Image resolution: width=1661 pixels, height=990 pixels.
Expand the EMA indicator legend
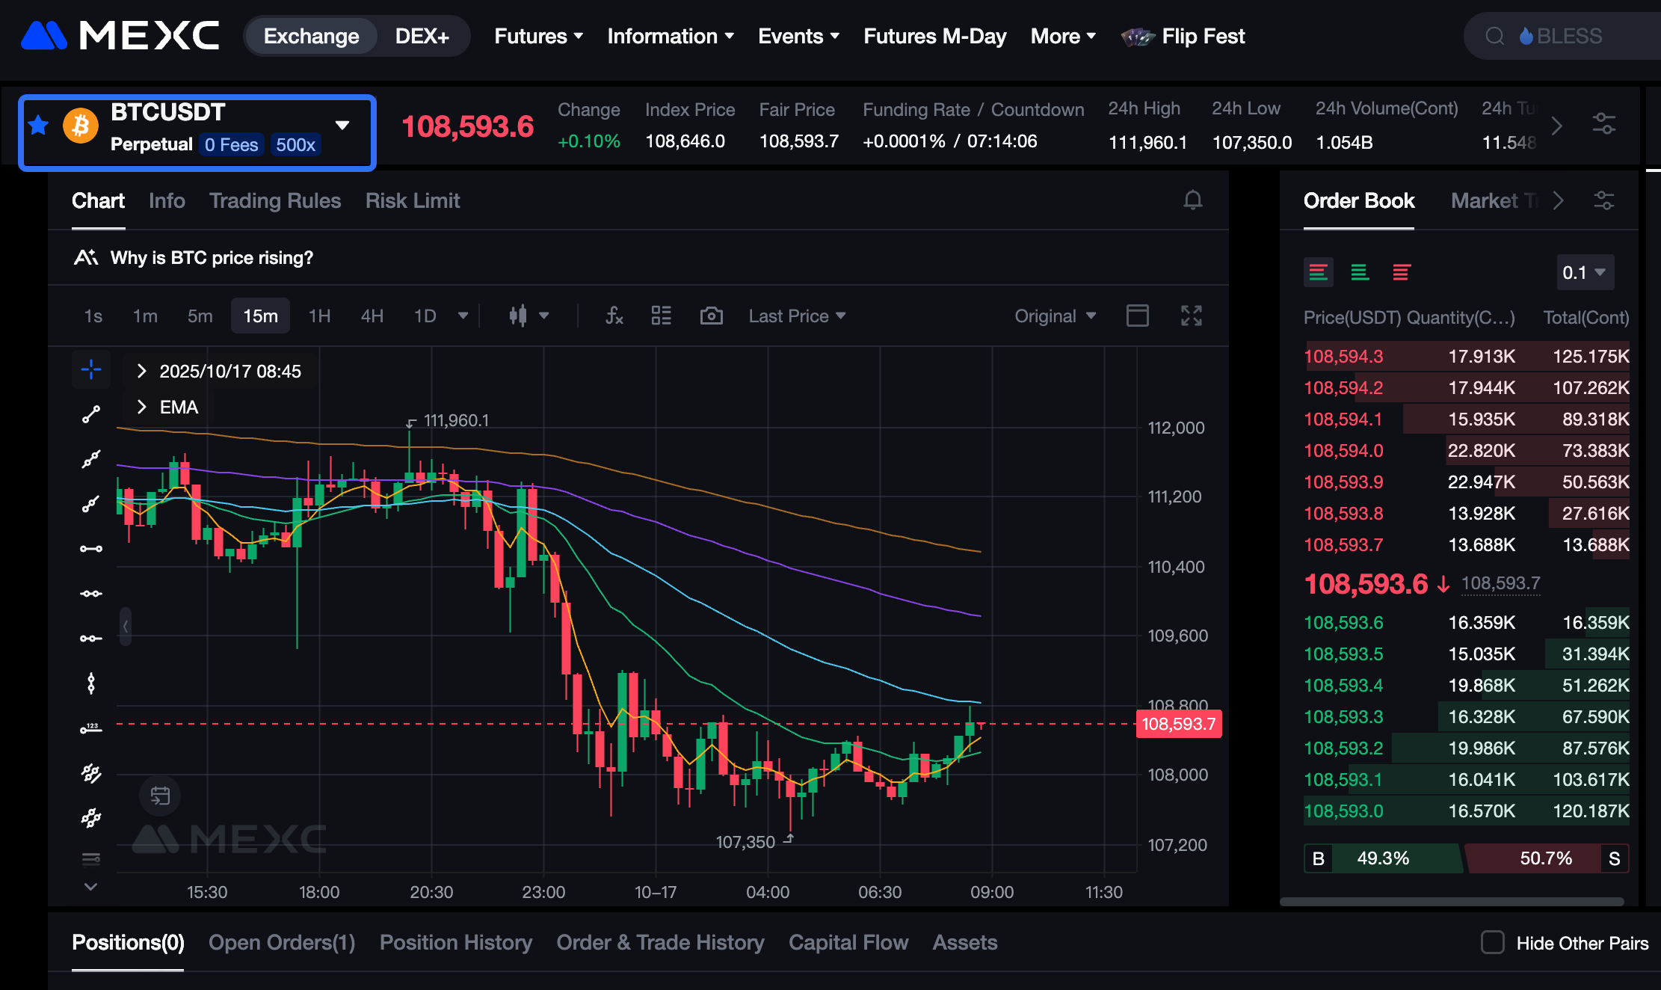click(x=142, y=408)
